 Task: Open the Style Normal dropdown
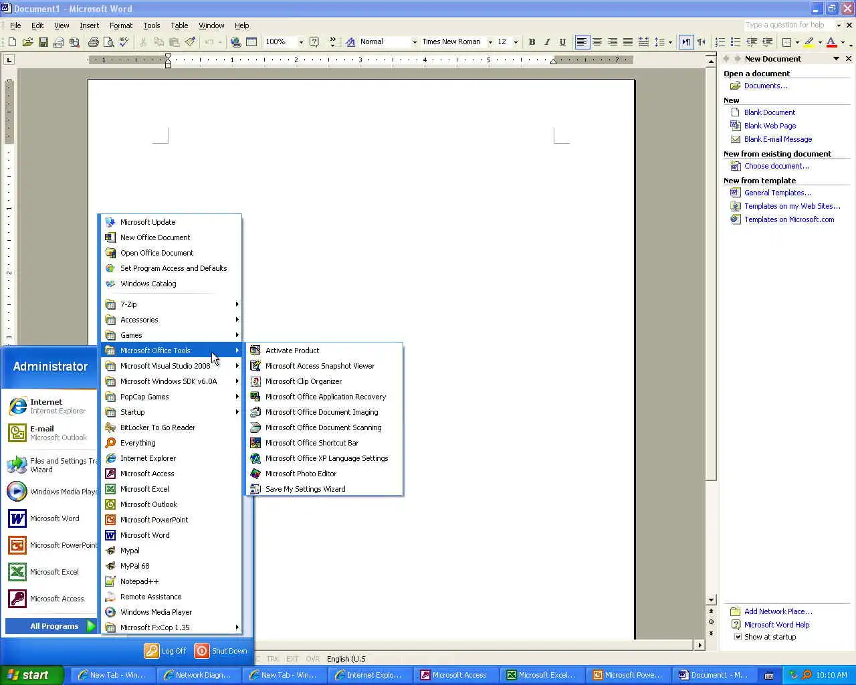[415, 42]
